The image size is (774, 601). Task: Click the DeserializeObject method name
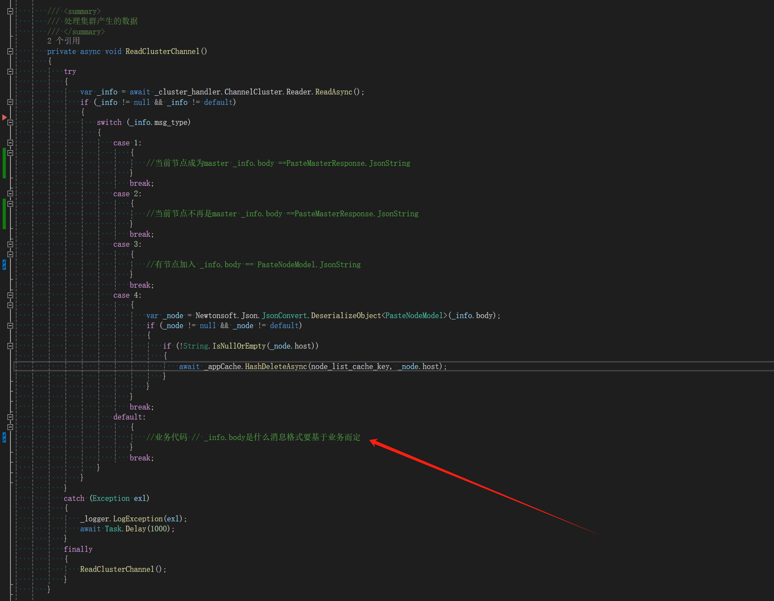point(346,316)
